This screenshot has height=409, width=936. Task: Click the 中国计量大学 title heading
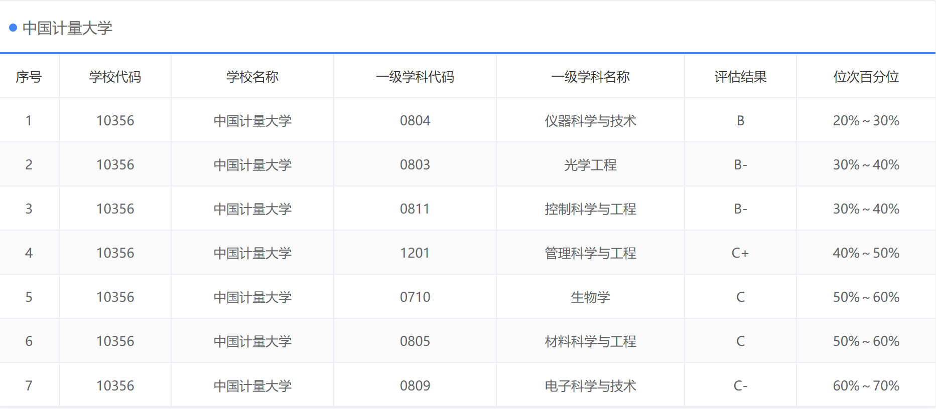pyautogui.click(x=67, y=28)
